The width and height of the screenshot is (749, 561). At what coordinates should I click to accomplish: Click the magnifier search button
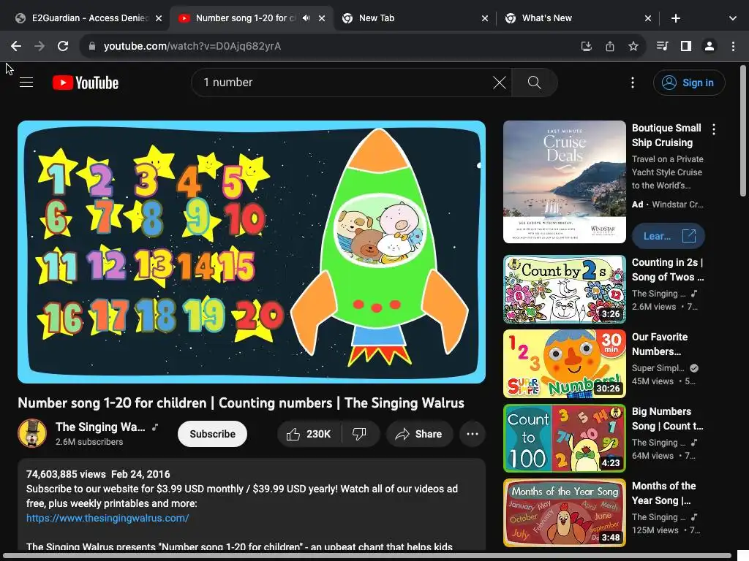535,83
